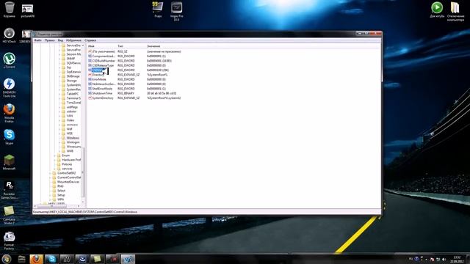
Task: Open Camtasia Studio 7 desktop icon
Action: click(x=9, y=215)
